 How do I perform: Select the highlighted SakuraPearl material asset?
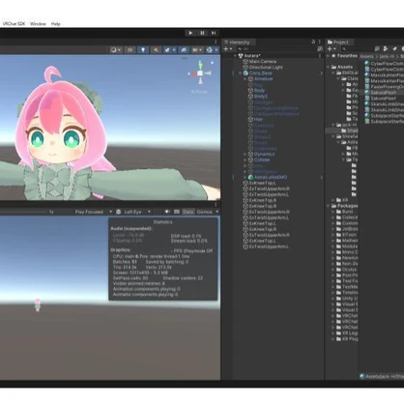pos(384,93)
